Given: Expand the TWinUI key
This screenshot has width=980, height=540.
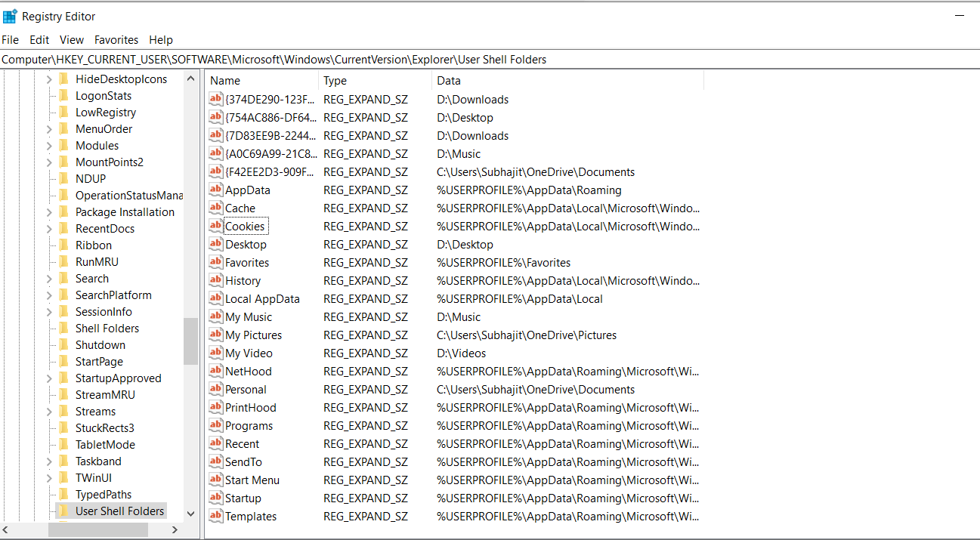Looking at the screenshot, I should coord(49,478).
